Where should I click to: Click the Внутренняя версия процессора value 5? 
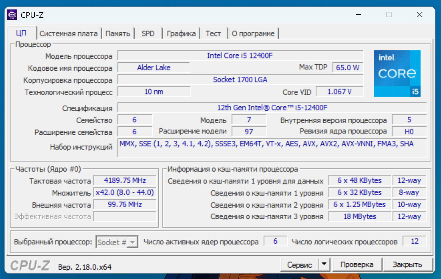tap(409, 120)
